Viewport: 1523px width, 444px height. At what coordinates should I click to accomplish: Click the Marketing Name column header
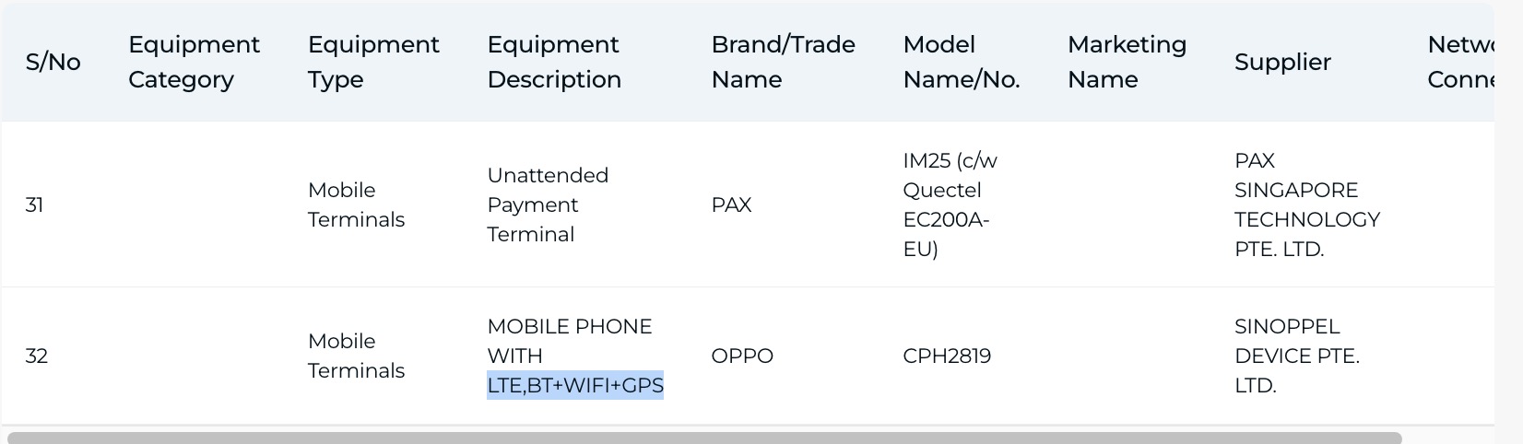1127,62
